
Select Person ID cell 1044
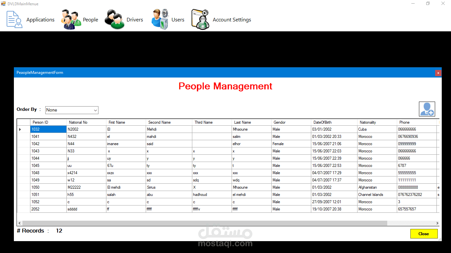[48, 158]
